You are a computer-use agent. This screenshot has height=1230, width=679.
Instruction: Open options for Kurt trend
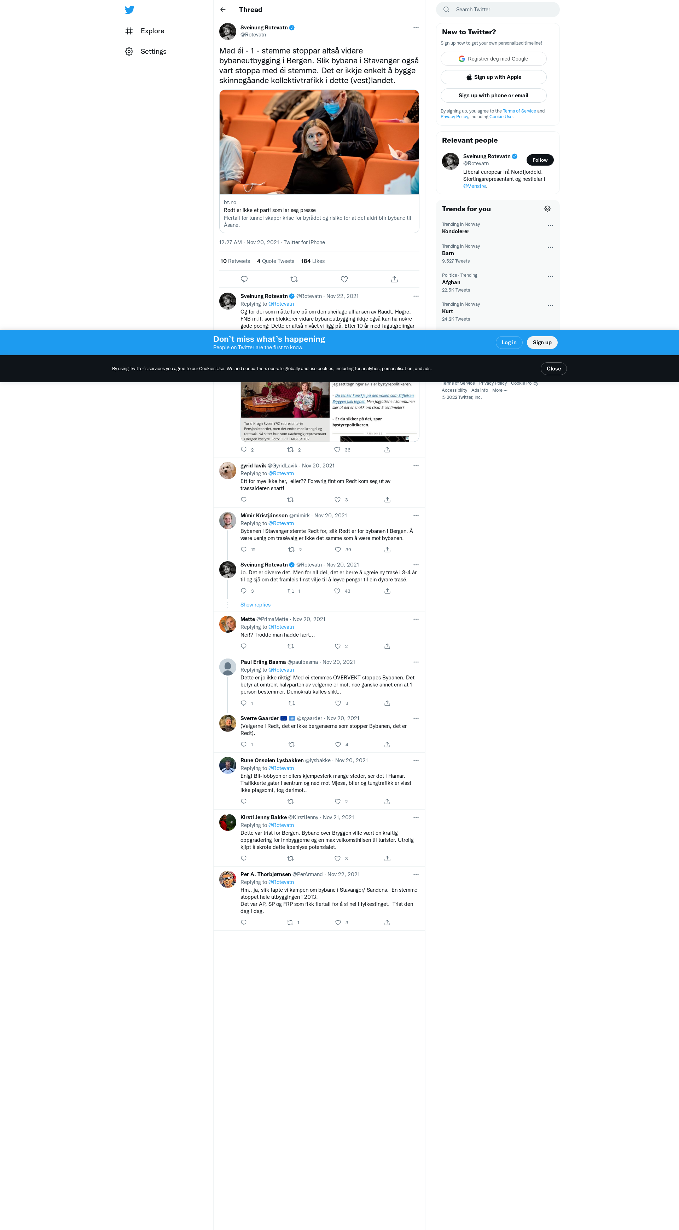pyautogui.click(x=550, y=306)
